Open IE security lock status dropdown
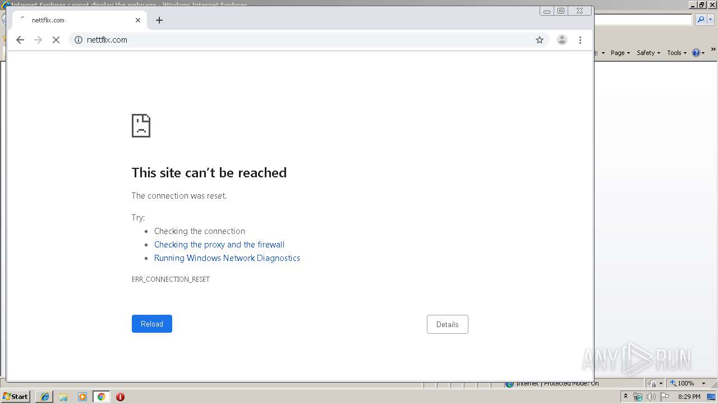 tap(661, 383)
